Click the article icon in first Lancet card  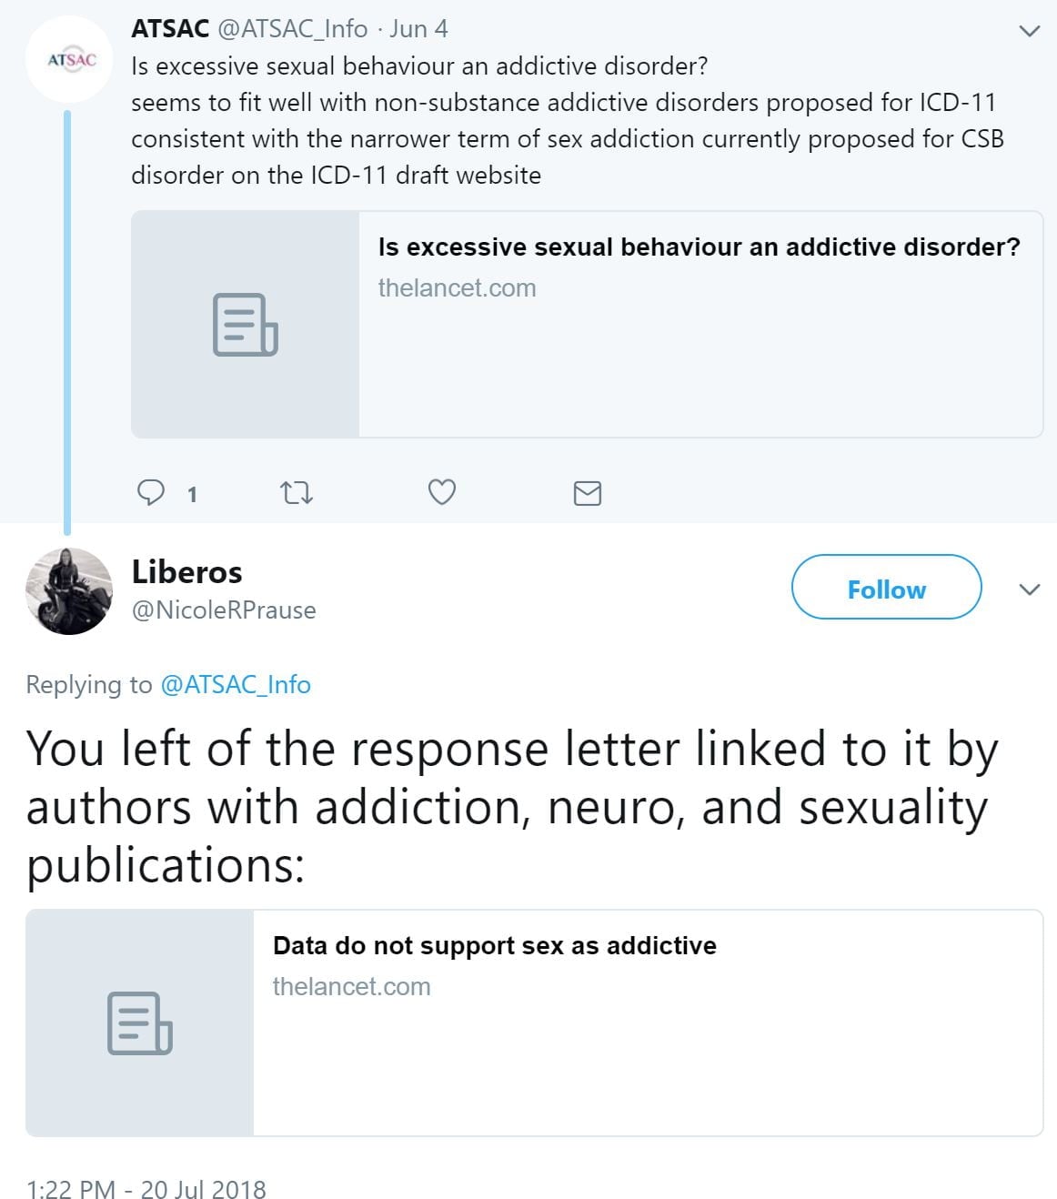245,325
